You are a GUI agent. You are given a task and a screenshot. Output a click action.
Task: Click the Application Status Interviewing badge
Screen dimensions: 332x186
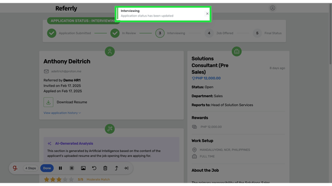[83, 21]
